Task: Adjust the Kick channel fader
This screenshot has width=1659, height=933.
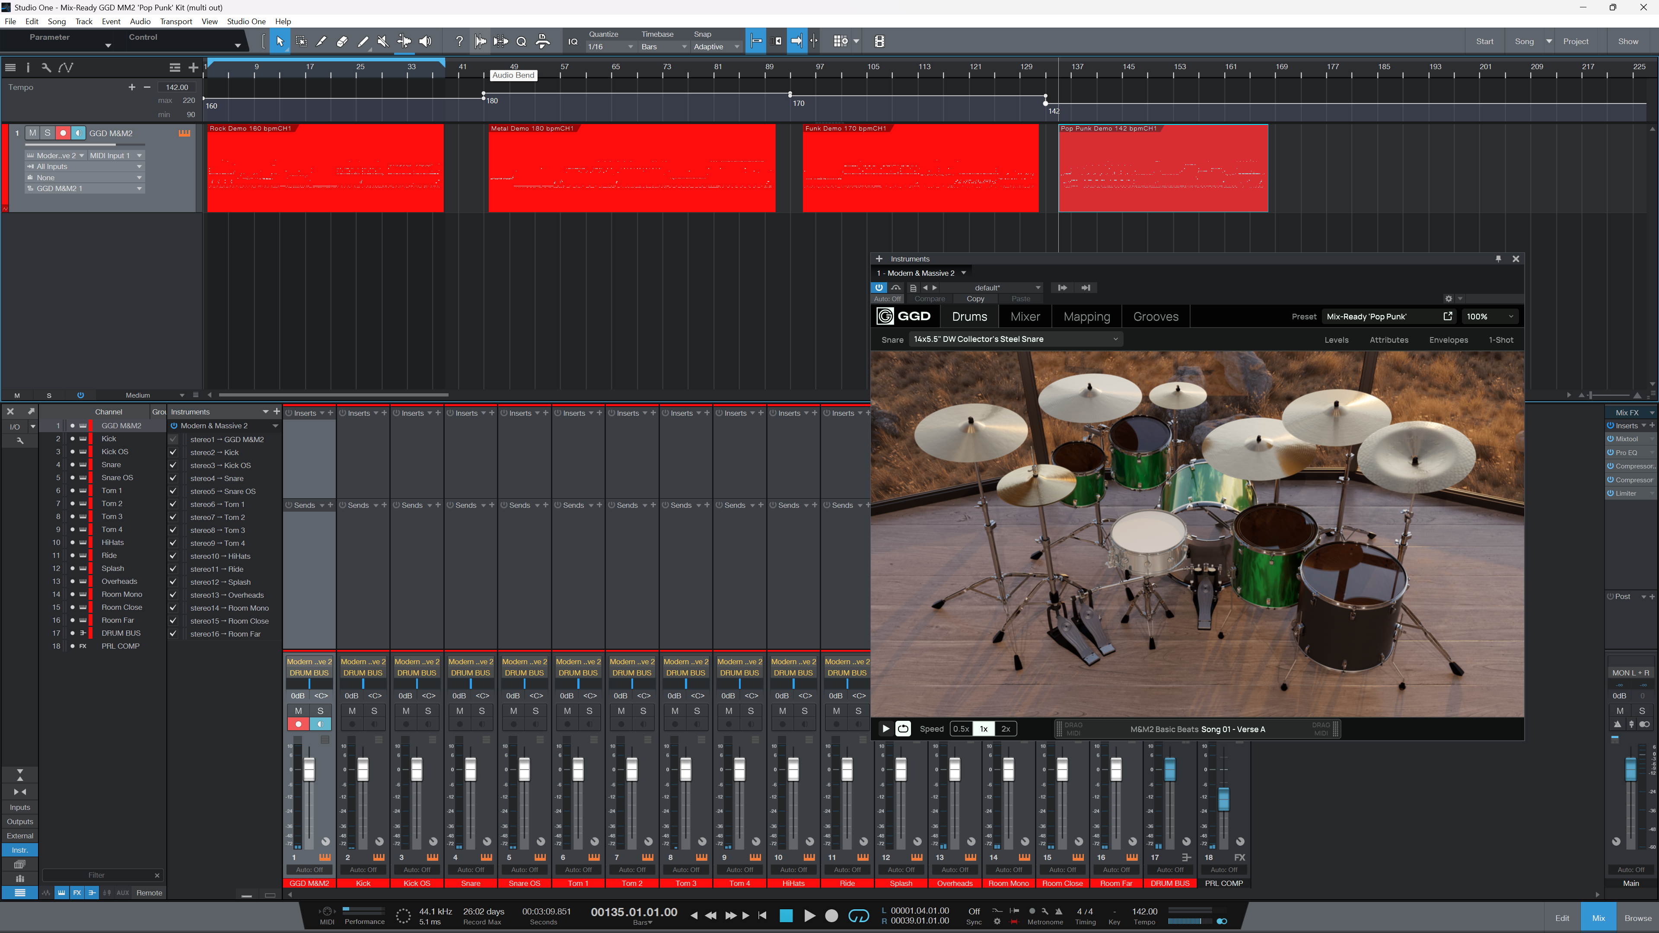Action: [363, 770]
